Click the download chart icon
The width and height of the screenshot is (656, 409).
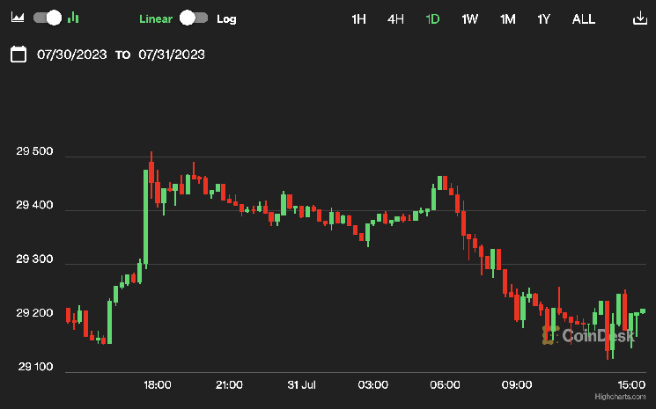pyautogui.click(x=638, y=18)
